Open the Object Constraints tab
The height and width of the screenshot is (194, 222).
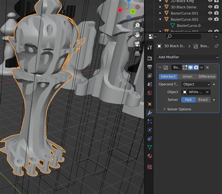point(149,139)
